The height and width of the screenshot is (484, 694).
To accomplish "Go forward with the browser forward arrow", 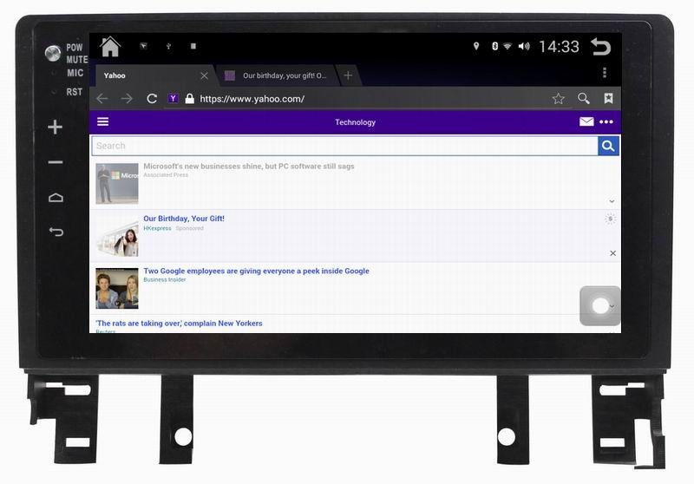I will (127, 99).
